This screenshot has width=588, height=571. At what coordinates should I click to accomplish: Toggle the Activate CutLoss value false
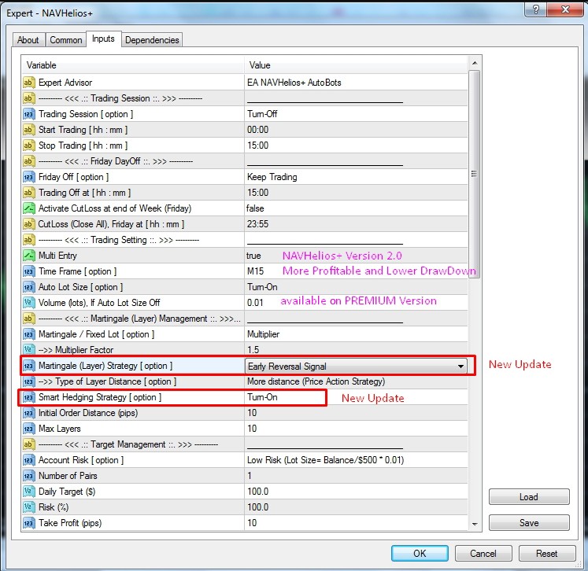[x=255, y=208]
